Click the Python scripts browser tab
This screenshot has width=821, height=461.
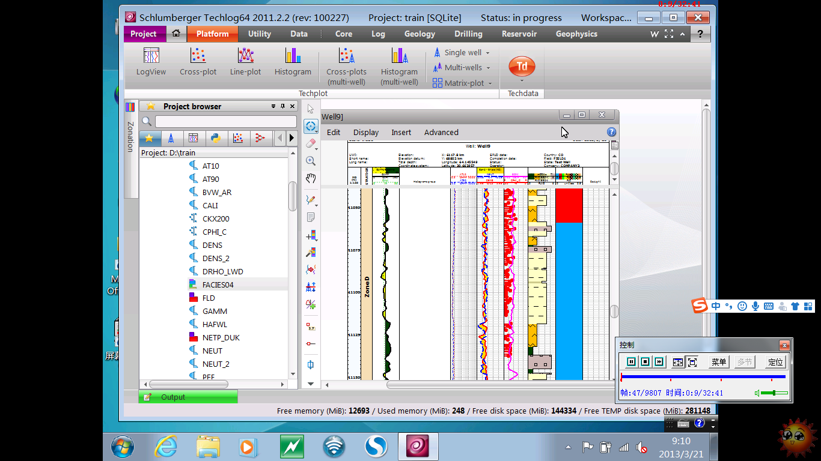215,138
